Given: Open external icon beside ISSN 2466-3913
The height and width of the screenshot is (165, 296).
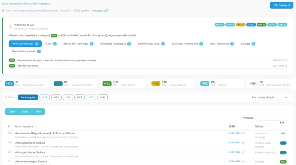Looking at the screenshot, I should [243, 133].
